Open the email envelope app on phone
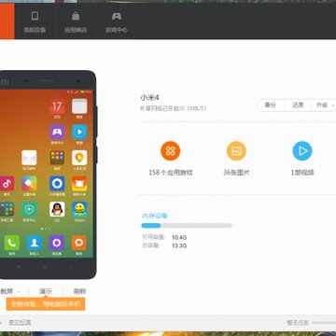Screen dimensions: 336x336 (29, 158)
